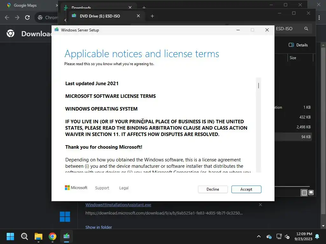Viewport: 326px width, 244px height.
Task: Click the download URL text in Chrome
Action: click(164, 213)
